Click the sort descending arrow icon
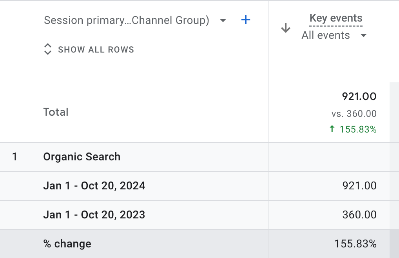The image size is (399, 258). click(x=285, y=28)
